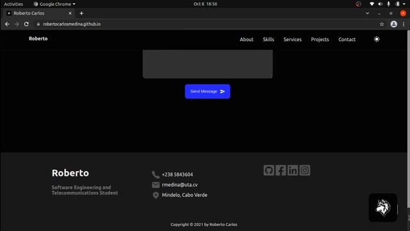Open the system status menu arrow
The height and width of the screenshot is (231, 410).
404,4
